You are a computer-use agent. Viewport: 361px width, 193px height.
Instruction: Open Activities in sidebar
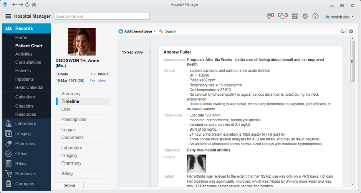point(24,54)
